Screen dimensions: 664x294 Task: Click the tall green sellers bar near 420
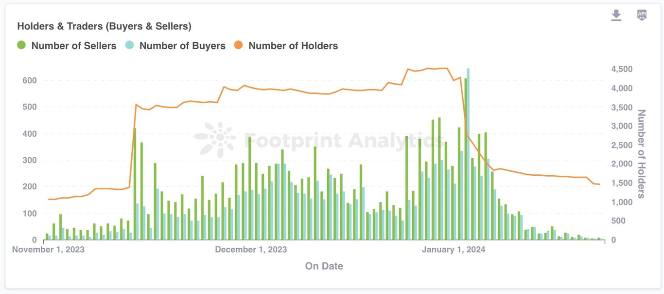point(135,184)
